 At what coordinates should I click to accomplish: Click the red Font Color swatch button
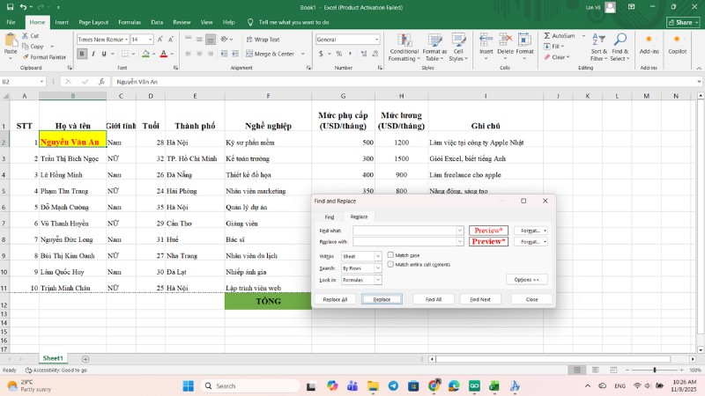(164, 54)
